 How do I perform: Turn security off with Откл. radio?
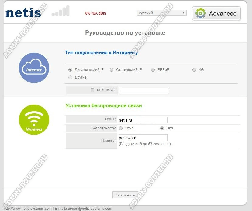tap(121, 128)
